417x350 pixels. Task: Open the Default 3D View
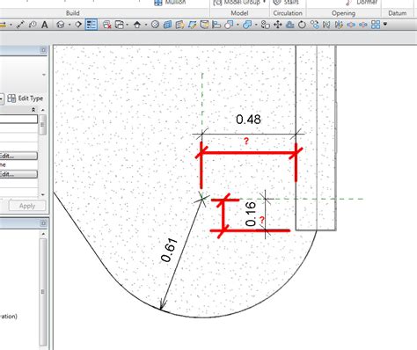tap(61, 25)
